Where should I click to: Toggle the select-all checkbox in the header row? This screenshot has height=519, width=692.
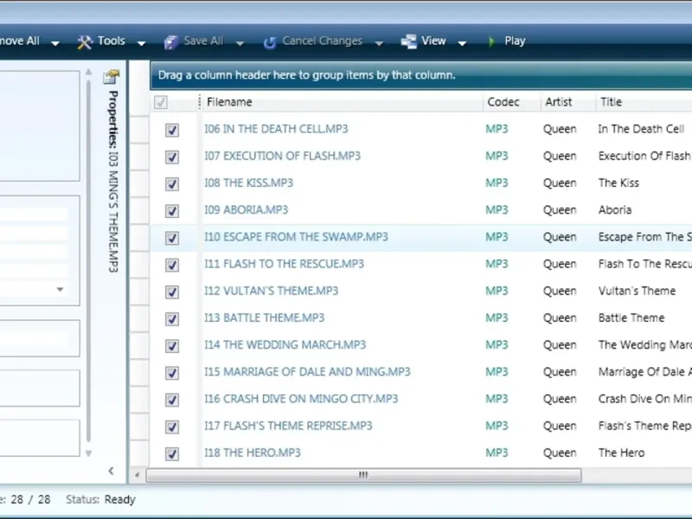tap(161, 102)
